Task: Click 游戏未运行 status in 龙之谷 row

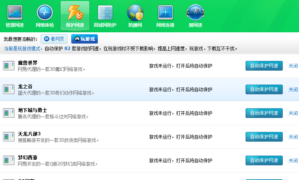Action: coord(181,89)
